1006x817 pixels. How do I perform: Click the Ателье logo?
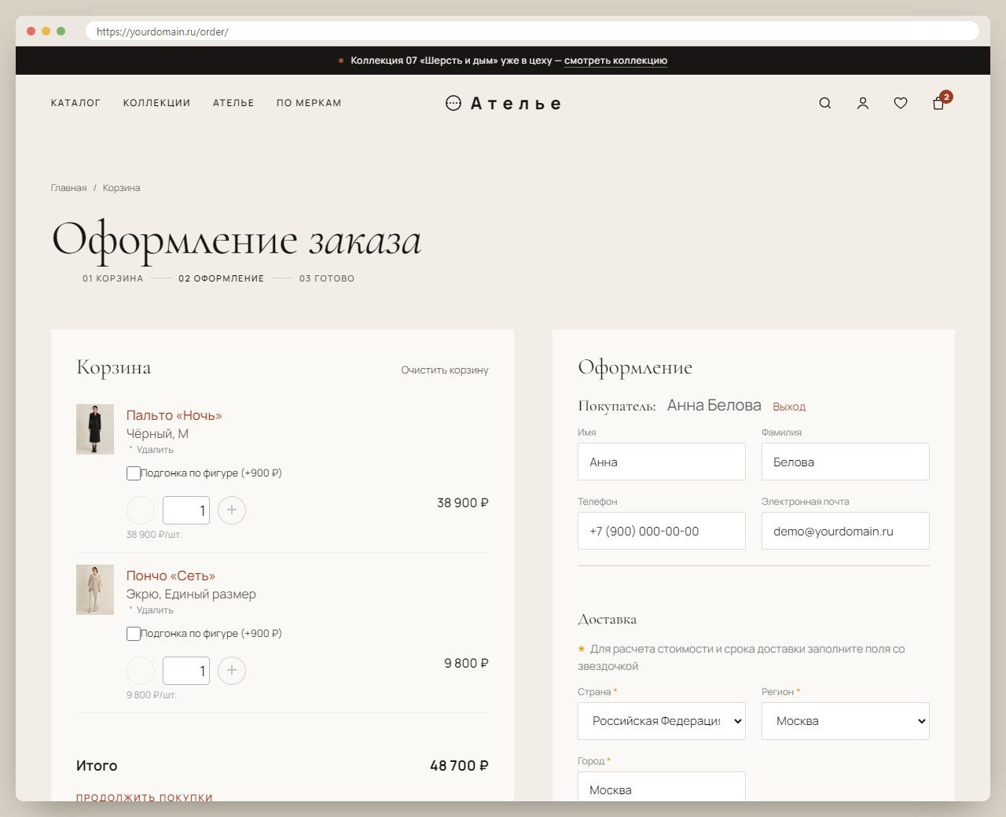click(503, 103)
